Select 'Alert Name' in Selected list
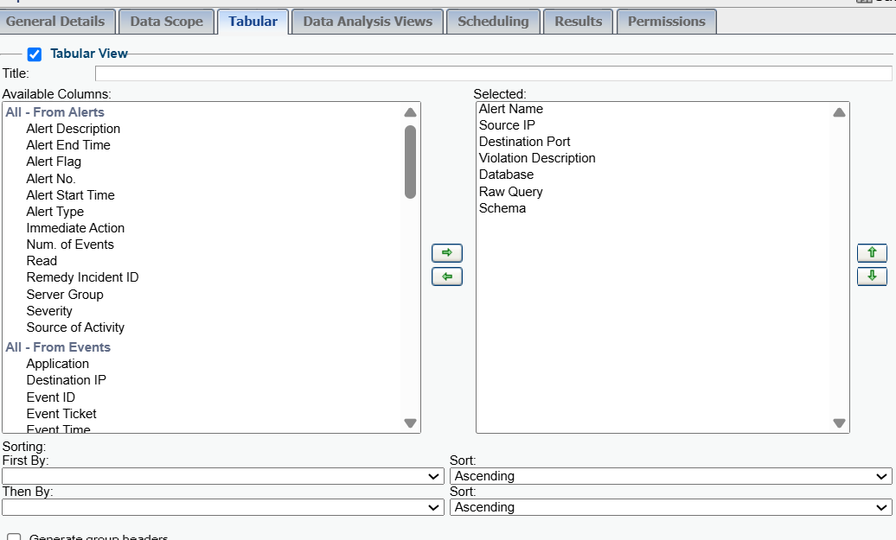 coord(511,109)
